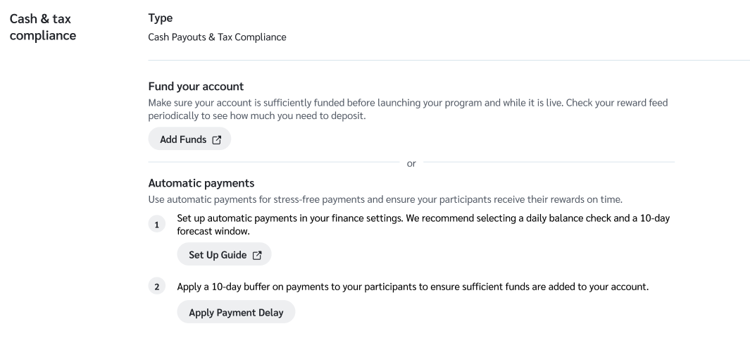Click the account funding description paragraph

click(408, 109)
